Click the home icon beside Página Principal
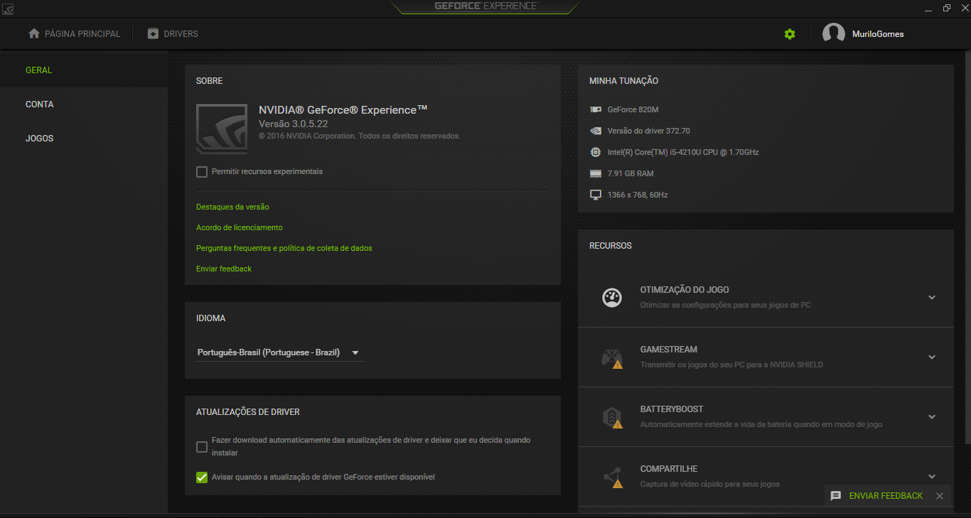Image resolution: width=971 pixels, height=518 pixels. click(x=33, y=33)
